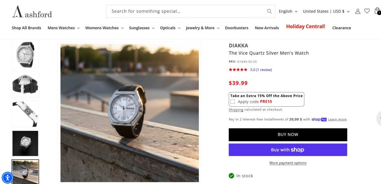Open the wishlist heart icon
Viewport: 381px width, 184px height.
tap(367, 11)
